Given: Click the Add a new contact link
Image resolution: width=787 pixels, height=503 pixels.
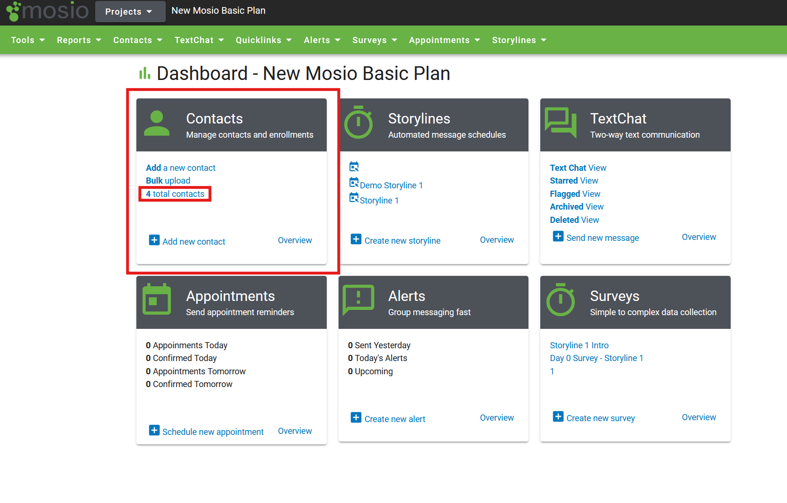Looking at the screenshot, I should click(180, 168).
